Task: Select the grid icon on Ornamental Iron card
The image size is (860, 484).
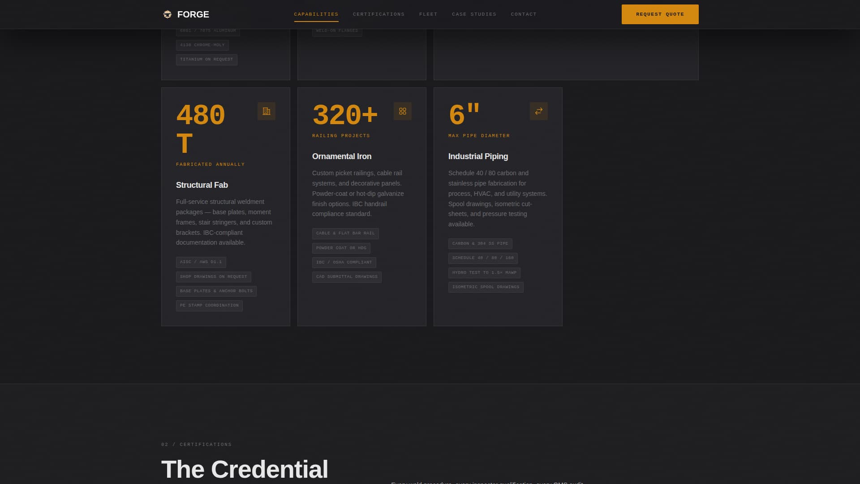Action: [403, 111]
